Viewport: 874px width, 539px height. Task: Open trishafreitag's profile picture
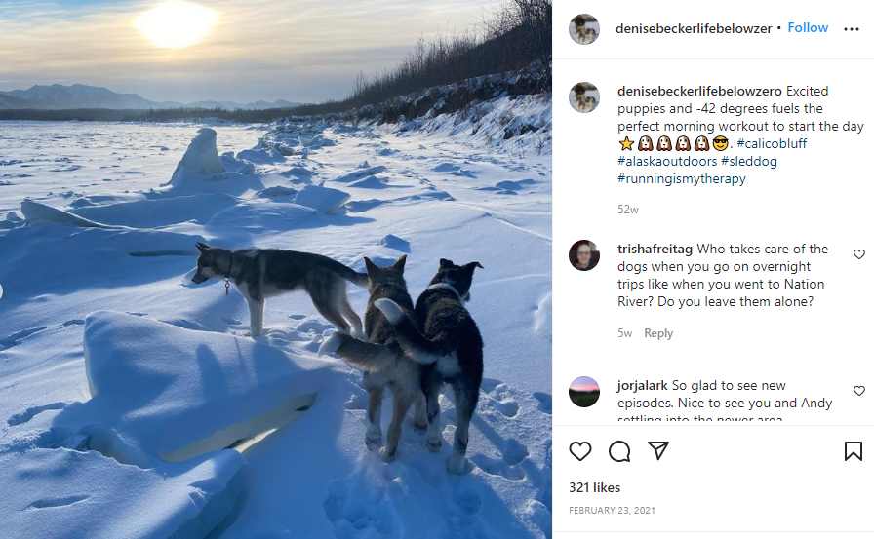coord(583,255)
